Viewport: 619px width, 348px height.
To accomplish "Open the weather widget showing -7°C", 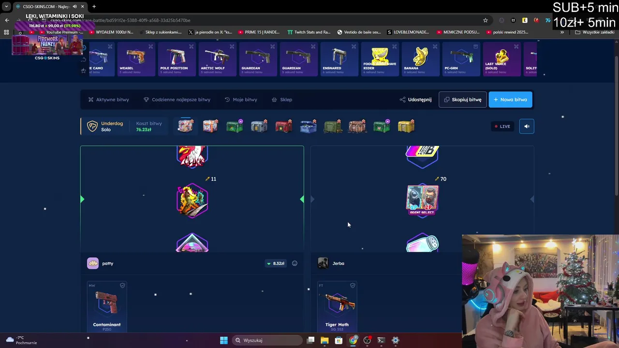I will 21,340.
